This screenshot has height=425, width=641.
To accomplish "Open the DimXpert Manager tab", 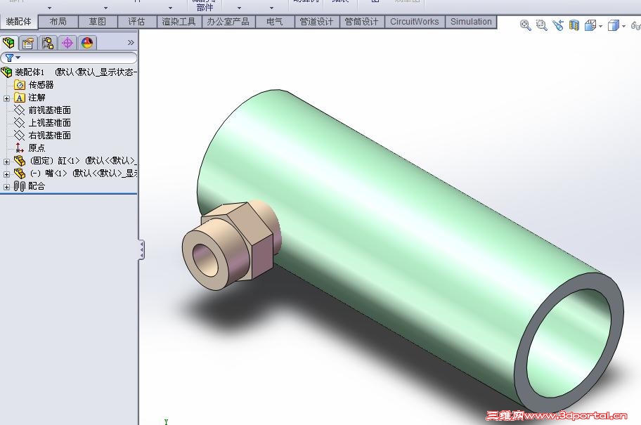I will pos(67,42).
